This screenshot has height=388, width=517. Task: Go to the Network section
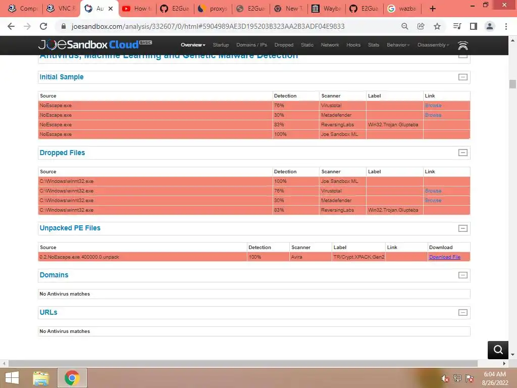pyautogui.click(x=330, y=45)
